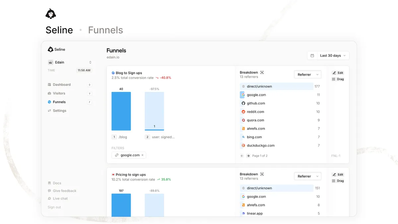Click the /blog step bar showing 40

(x=121, y=111)
